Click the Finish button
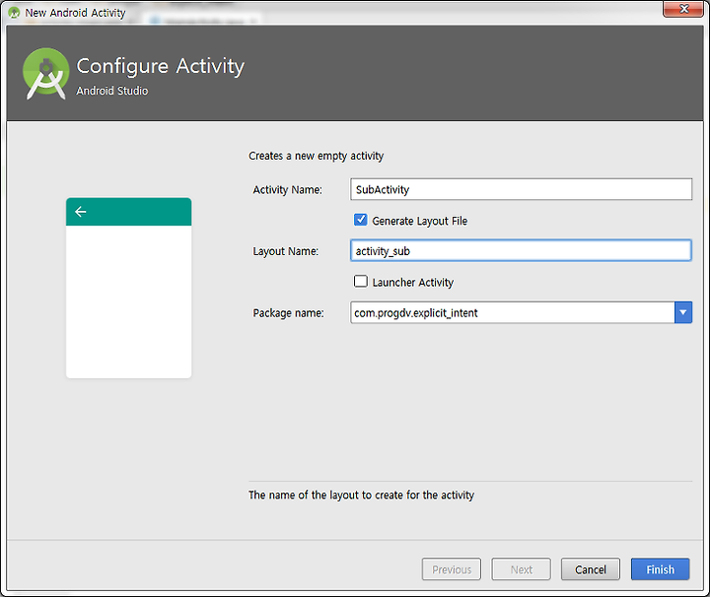The height and width of the screenshot is (597, 710). (x=660, y=569)
